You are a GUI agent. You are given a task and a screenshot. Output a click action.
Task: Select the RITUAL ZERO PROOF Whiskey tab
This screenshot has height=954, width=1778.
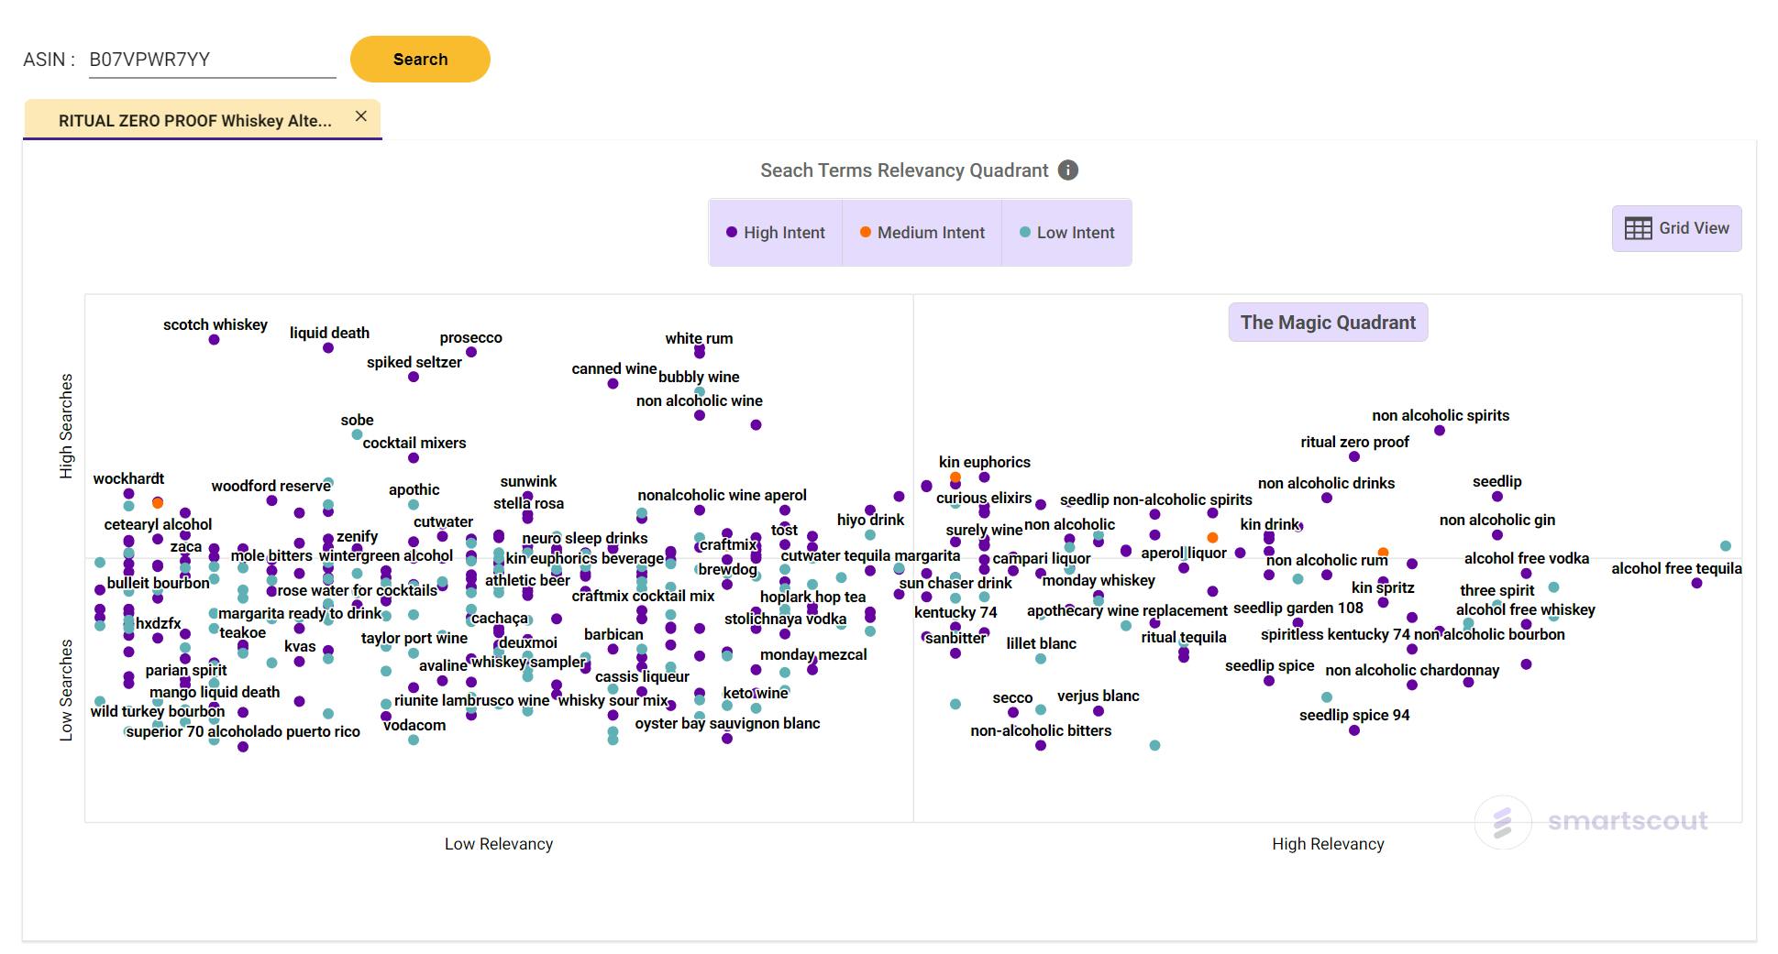click(x=195, y=120)
